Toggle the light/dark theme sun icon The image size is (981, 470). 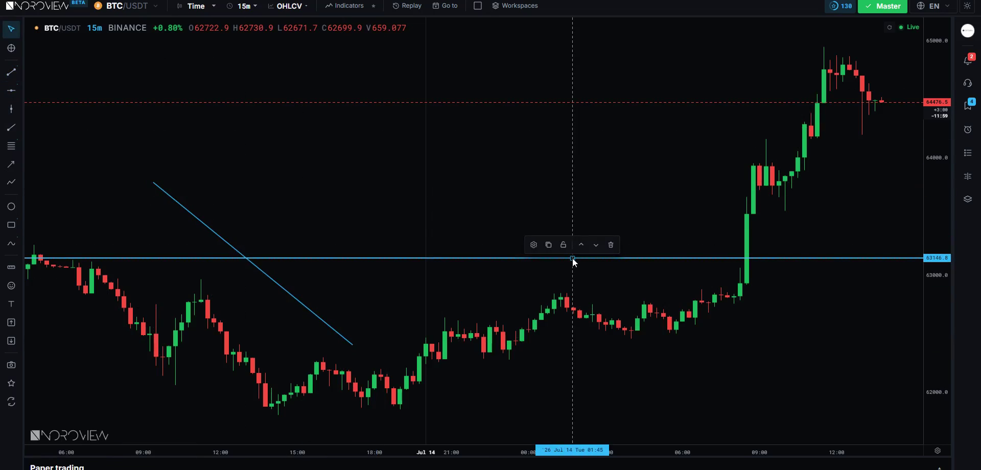coord(967,6)
